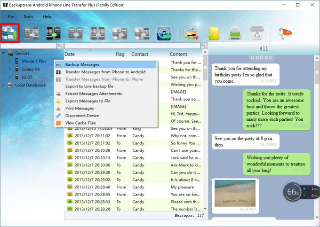Expand the LG G5 tree node
The height and width of the screenshot is (227, 320).
tap(9, 77)
